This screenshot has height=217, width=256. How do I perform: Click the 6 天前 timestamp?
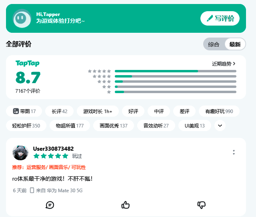tap(20, 190)
